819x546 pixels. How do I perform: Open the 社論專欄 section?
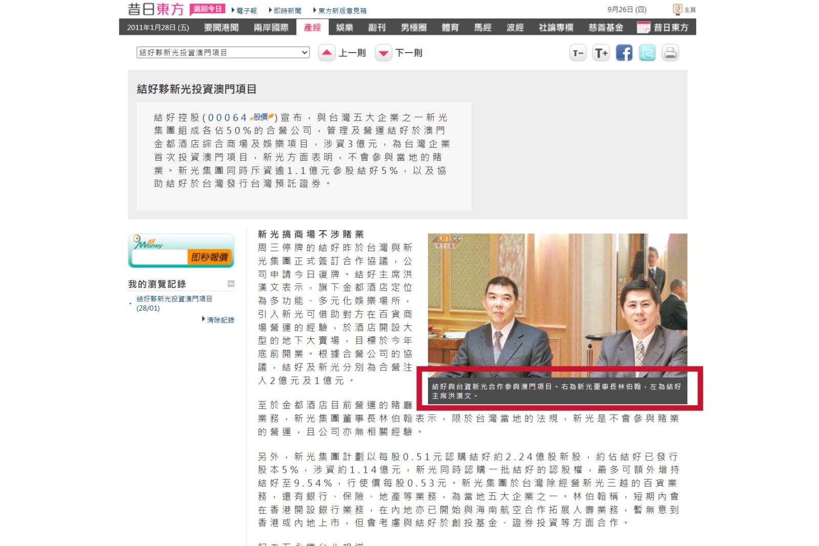(x=556, y=27)
